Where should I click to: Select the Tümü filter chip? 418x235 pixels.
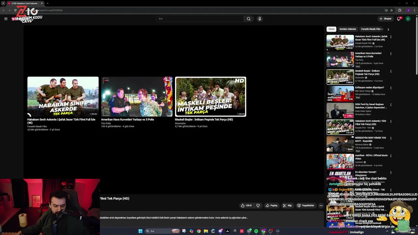pyautogui.click(x=331, y=29)
